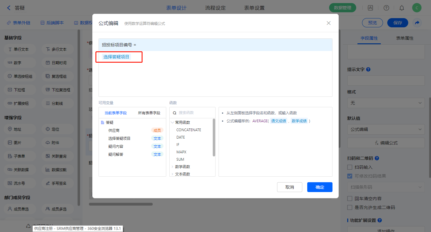Viewport: 431px width, 232px height.
Task: Close the 公式编辑 dialog with X
Action: click(x=328, y=23)
